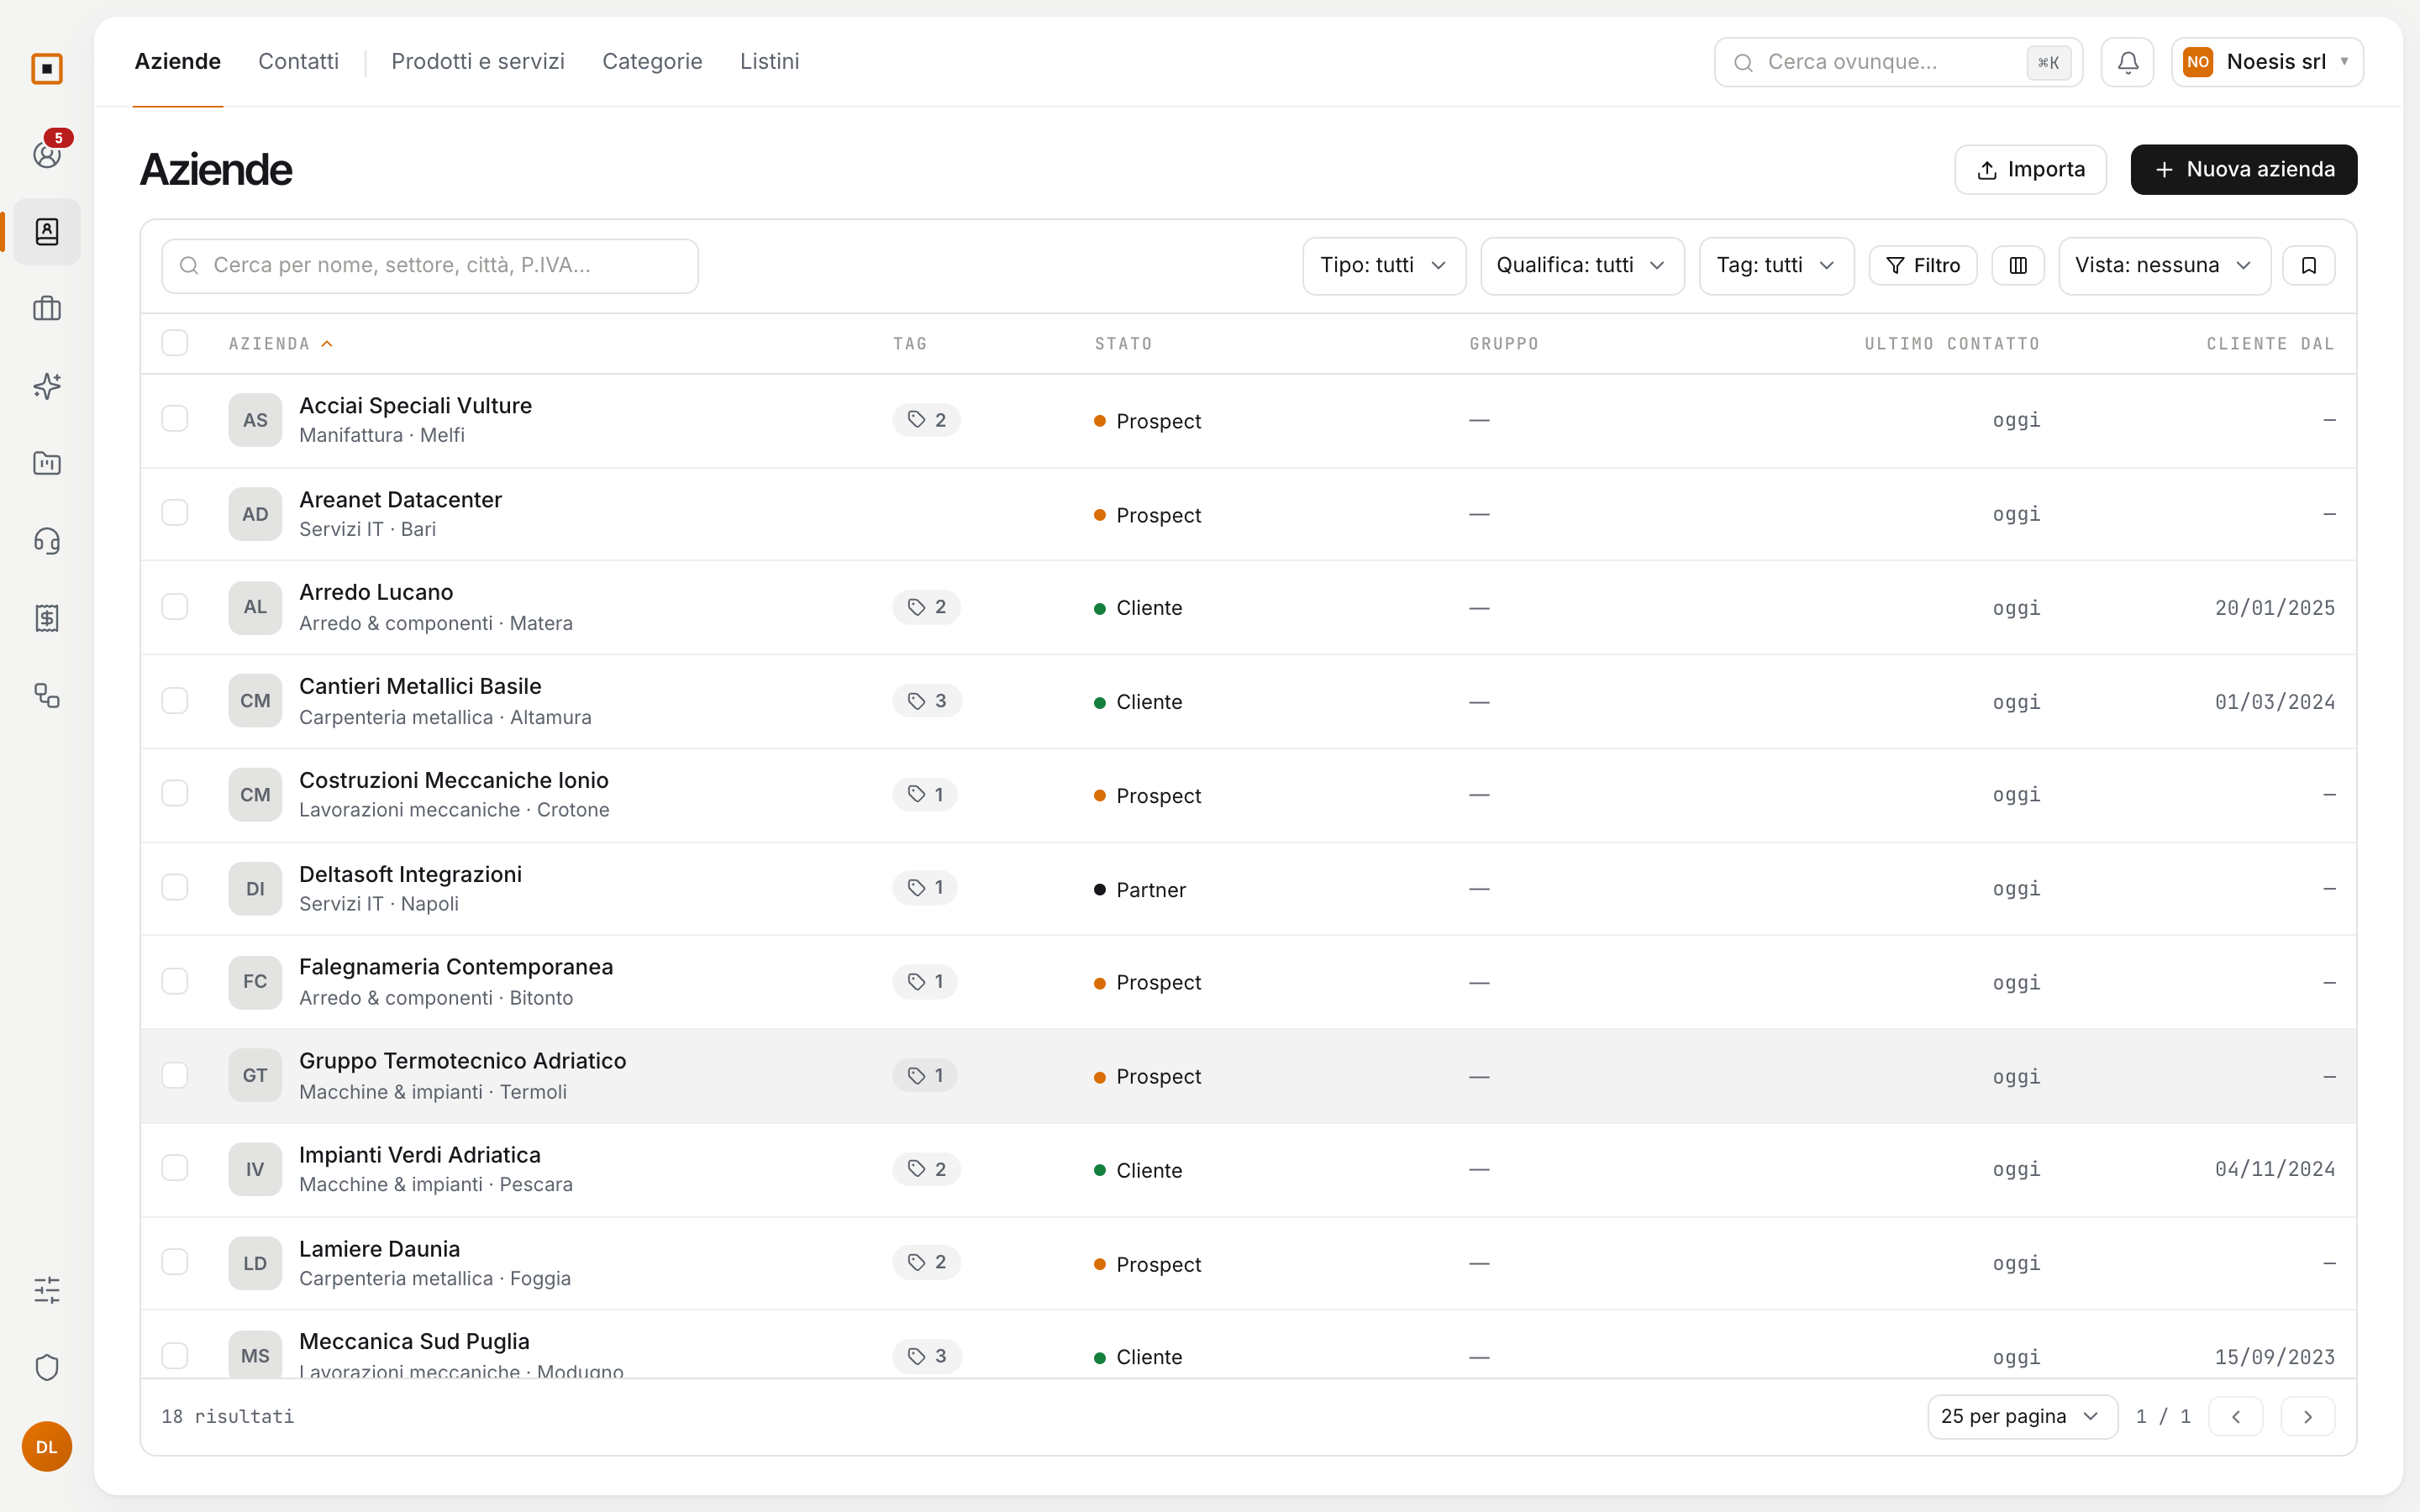Screen dimensions: 2420x1512
Task: Expand the Tipo: tutti dropdown
Action: pos(1384,265)
